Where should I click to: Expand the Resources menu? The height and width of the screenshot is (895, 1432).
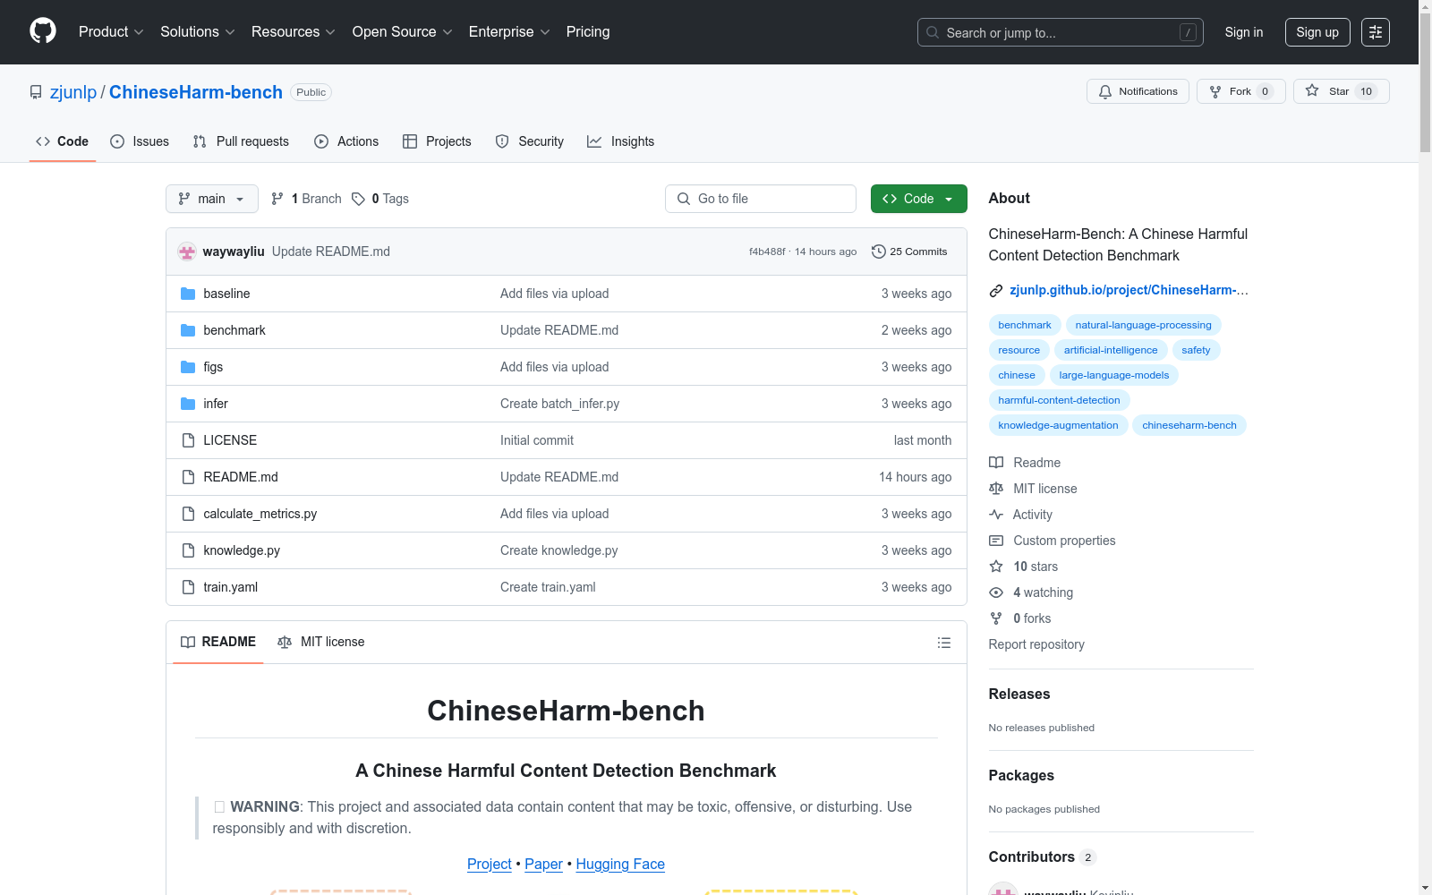pyautogui.click(x=294, y=32)
